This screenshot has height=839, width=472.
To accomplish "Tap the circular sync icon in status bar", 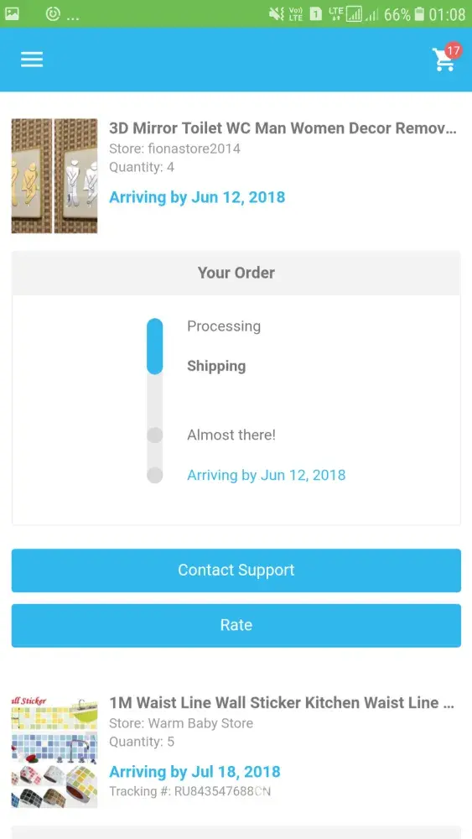I will (x=52, y=14).
